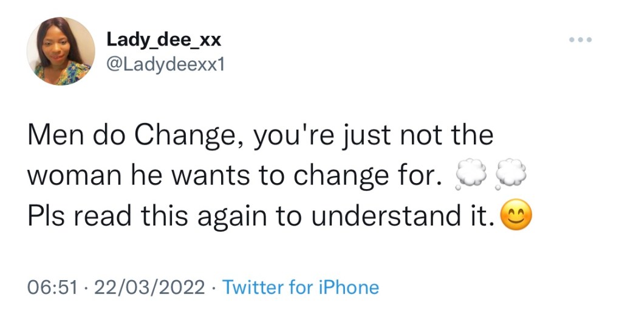The height and width of the screenshot is (311, 622).
Task: Open the three-dot more options menu
Action: point(580,41)
